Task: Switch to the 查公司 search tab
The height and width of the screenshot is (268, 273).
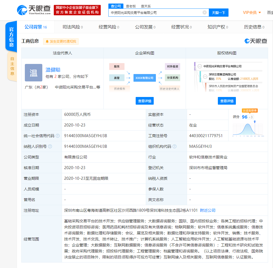Action: click(116, 6)
